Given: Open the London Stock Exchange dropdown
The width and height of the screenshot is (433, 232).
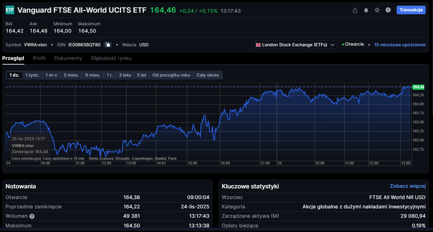Looking at the screenshot, I should pyautogui.click(x=295, y=45).
